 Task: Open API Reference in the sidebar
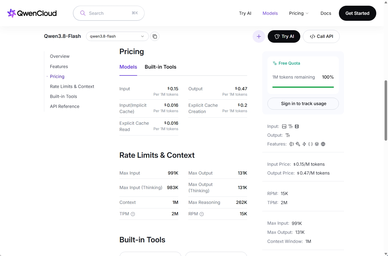65,107
